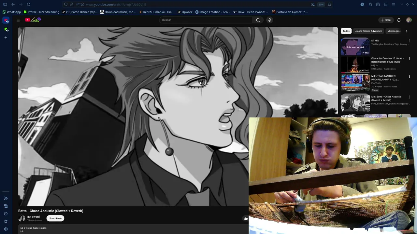Open picture-in-picture icon in URL bar
The height and width of the screenshot is (234, 417).
[313, 5]
